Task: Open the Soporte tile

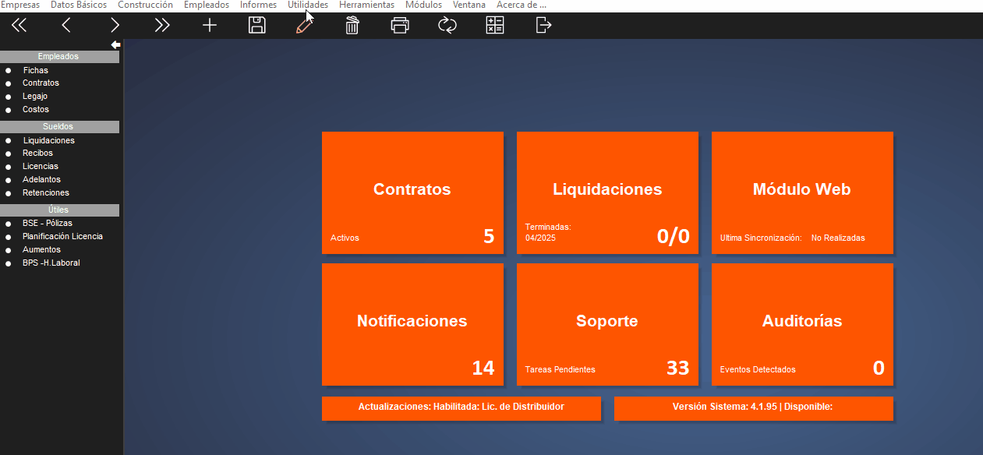Action: pyautogui.click(x=607, y=324)
